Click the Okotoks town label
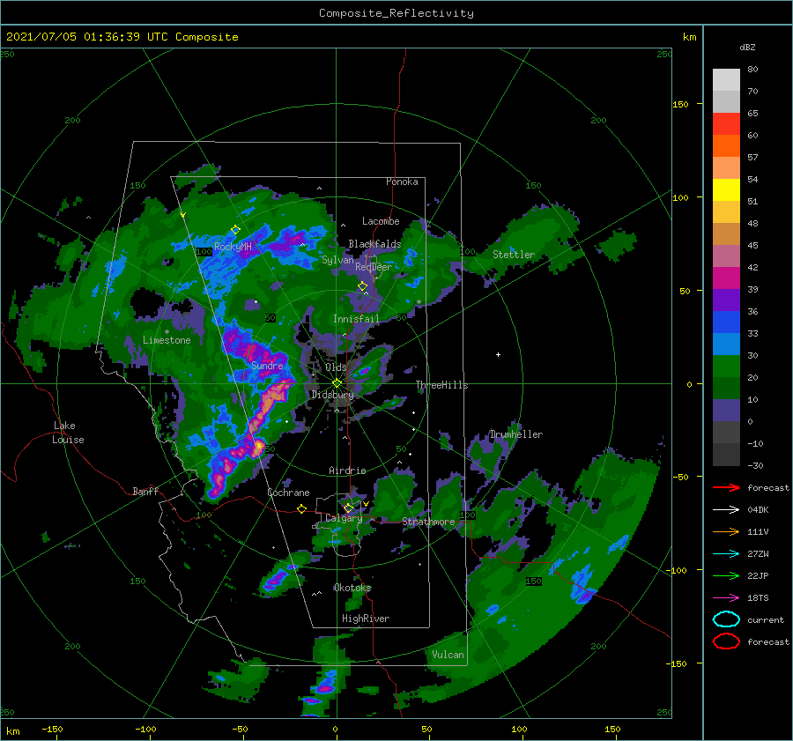 tap(352, 588)
